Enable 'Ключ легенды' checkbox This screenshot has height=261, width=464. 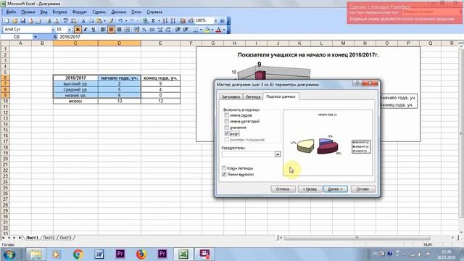point(224,168)
